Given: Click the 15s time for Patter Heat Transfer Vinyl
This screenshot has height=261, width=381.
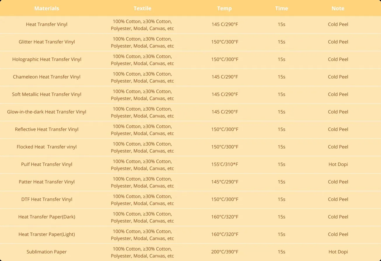Looking at the screenshot, I should pos(282,182).
